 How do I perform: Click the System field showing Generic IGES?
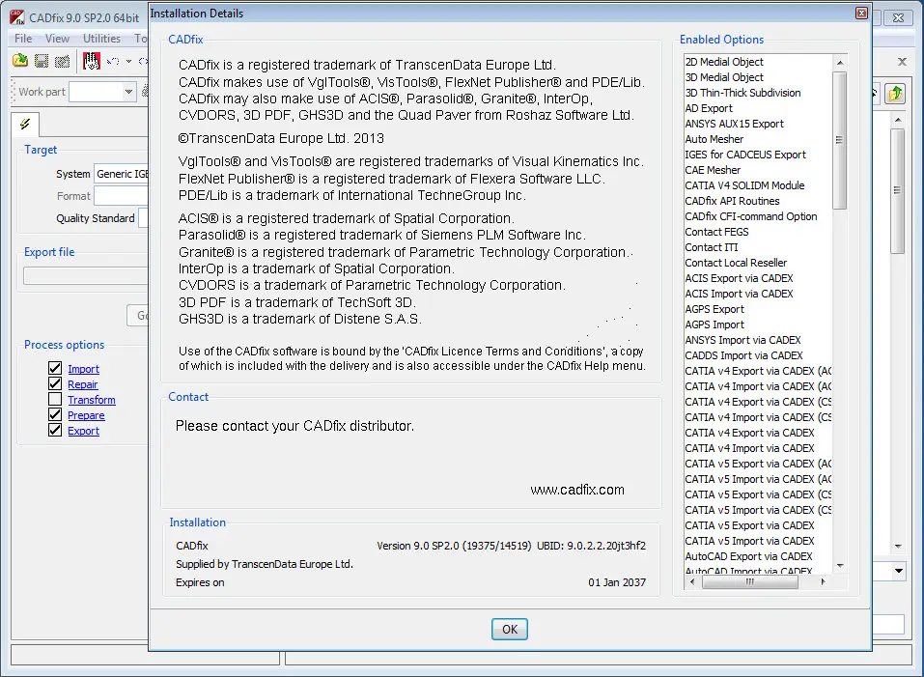(122, 174)
